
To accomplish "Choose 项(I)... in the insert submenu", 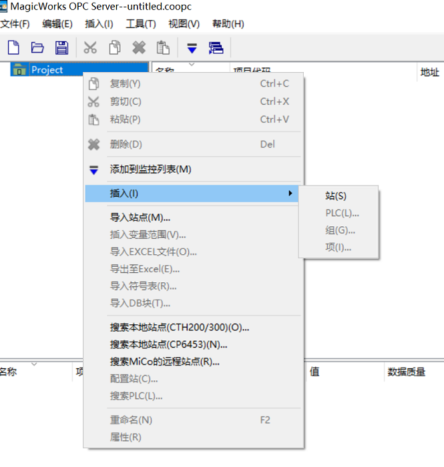I will pyautogui.click(x=339, y=248).
